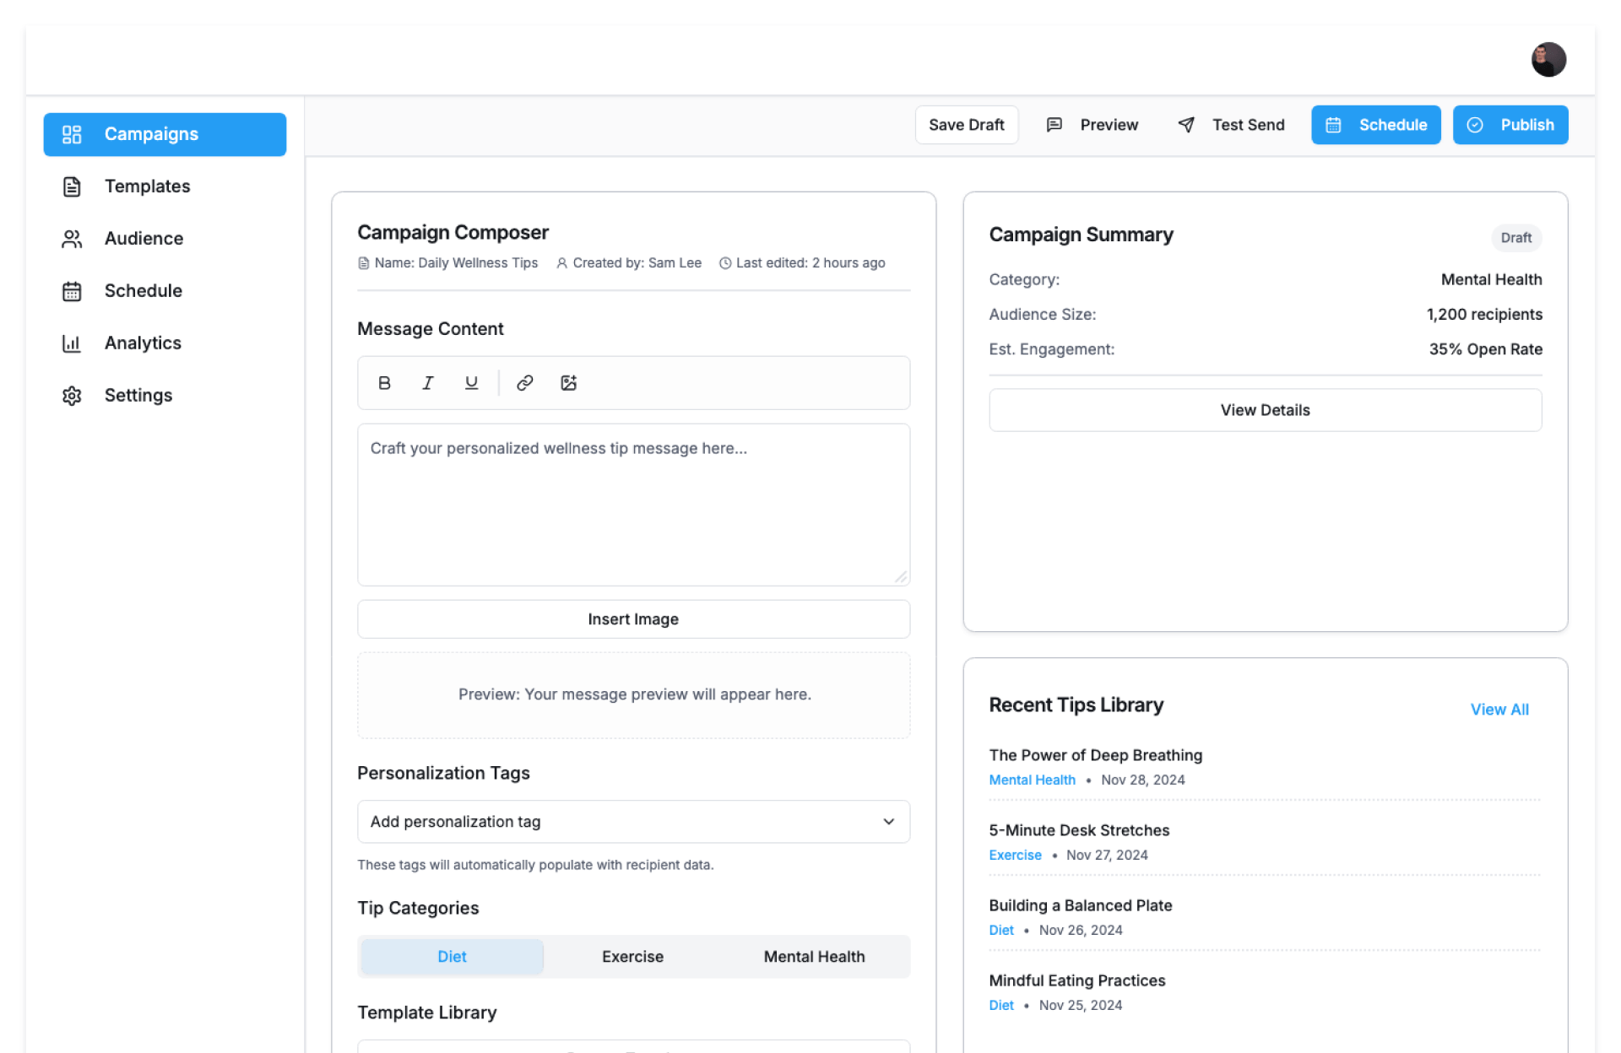Click View Details in Campaign Summary
The width and height of the screenshot is (1621, 1053).
(1264, 410)
